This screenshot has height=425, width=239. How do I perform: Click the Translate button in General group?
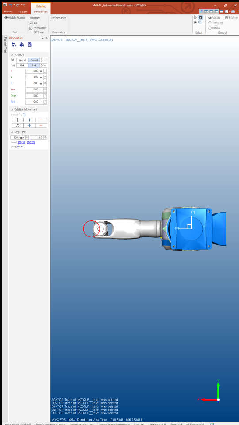[216, 23]
